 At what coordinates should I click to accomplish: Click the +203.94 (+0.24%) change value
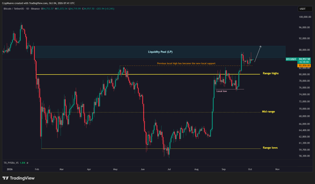tap(105, 9)
